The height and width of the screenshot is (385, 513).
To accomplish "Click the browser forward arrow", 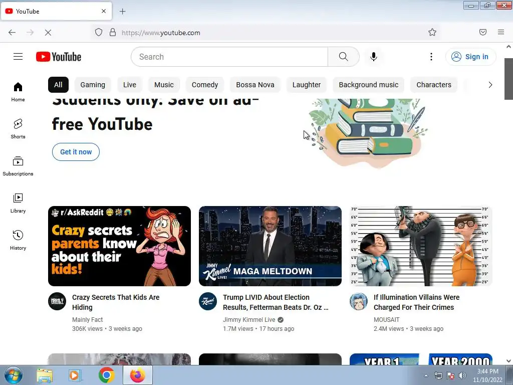I will point(30,32).
